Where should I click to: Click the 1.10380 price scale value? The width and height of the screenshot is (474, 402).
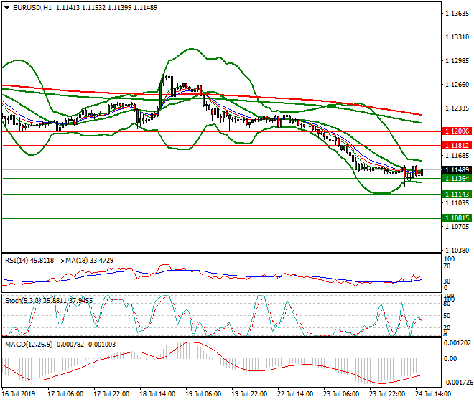pyautogui.click(x=457, y=251)
